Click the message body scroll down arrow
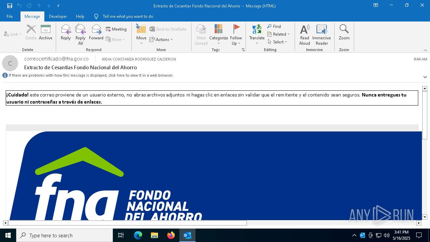Viewport: 430px width, 242px height. click(425, 217)
